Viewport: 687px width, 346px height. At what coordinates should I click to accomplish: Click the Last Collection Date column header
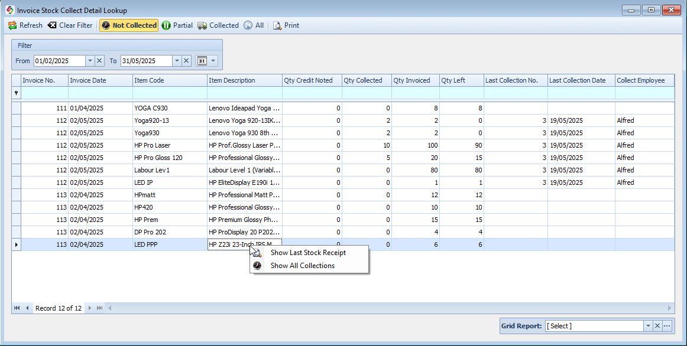point(581,80)
